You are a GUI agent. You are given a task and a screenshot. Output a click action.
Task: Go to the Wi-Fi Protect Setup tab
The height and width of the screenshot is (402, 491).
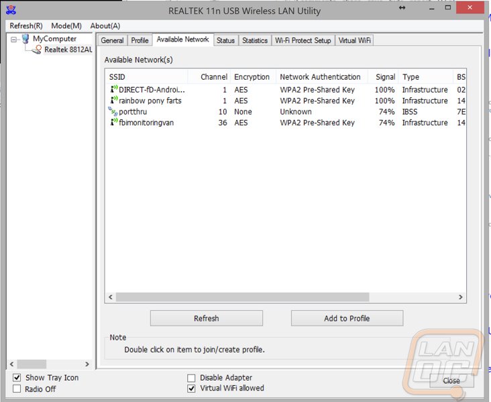[303, 40]
